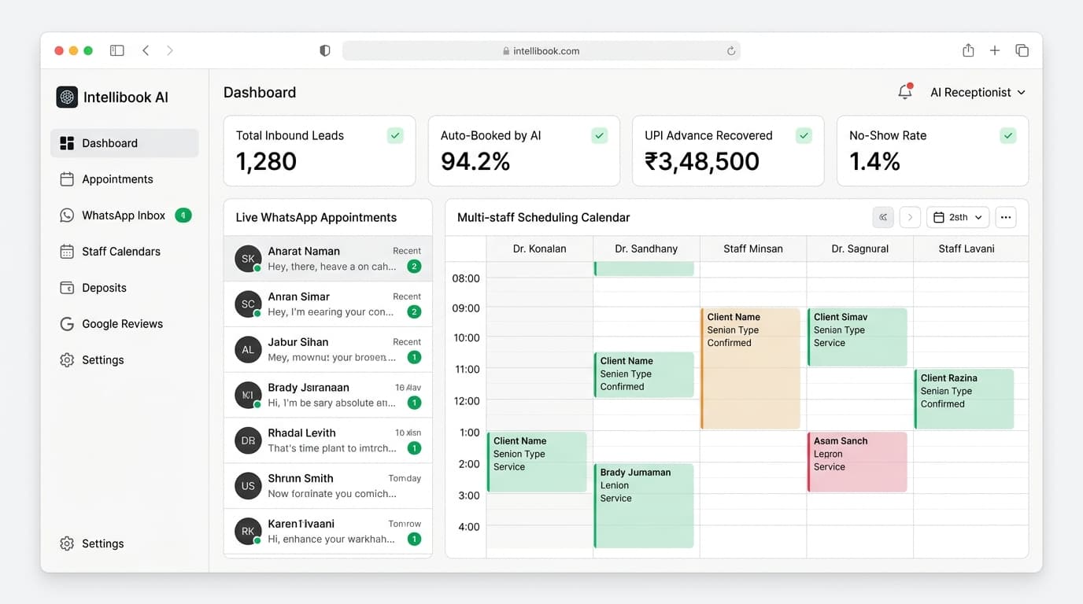Open the calendar more options ellipsis
1083x604 pixels.
[x=1006, y=217]
